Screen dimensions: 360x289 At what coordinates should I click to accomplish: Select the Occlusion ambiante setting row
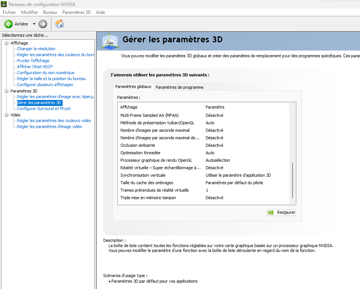(138, 145)
